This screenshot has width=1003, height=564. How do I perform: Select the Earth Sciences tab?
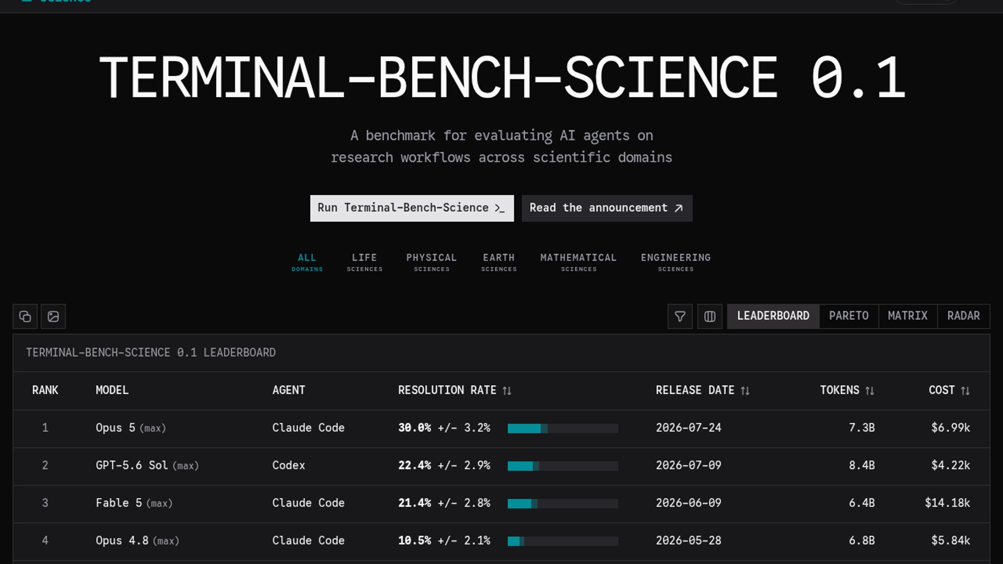499,262
